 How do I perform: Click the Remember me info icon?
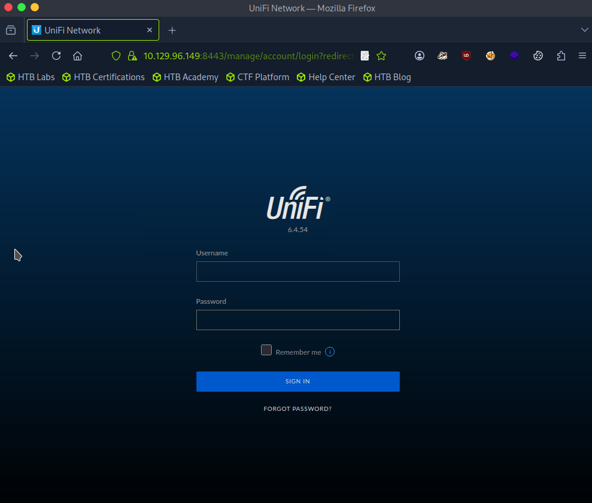point(330,352)
